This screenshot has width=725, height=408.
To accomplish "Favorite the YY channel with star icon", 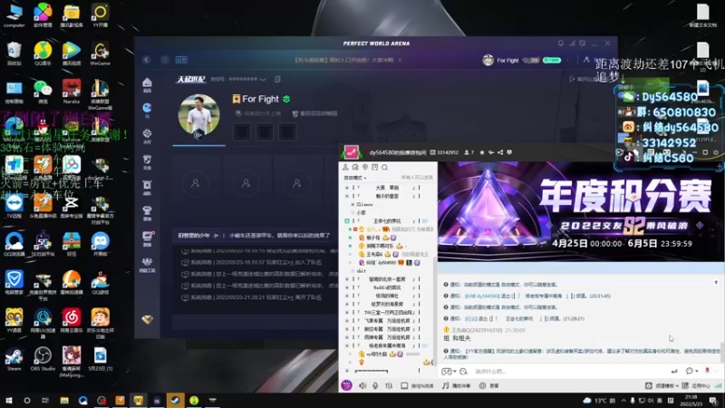I will [482, 152].
